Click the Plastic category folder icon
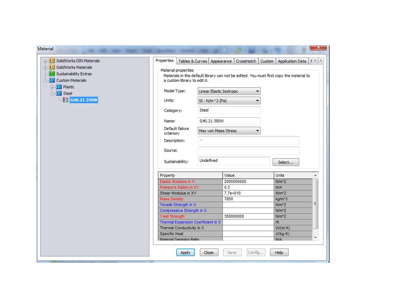This screenshot has width=400, height=308. 59,87
